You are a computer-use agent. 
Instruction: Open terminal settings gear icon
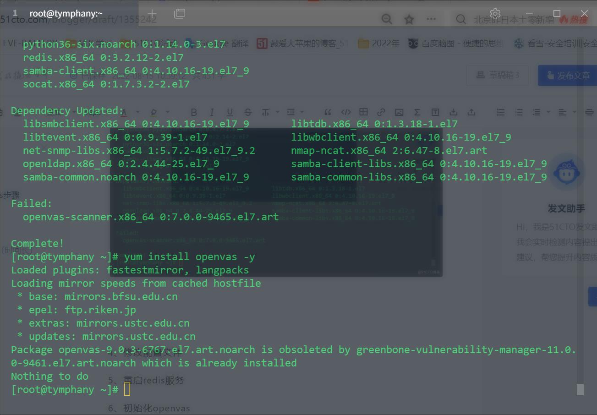[x=495, y=13]
